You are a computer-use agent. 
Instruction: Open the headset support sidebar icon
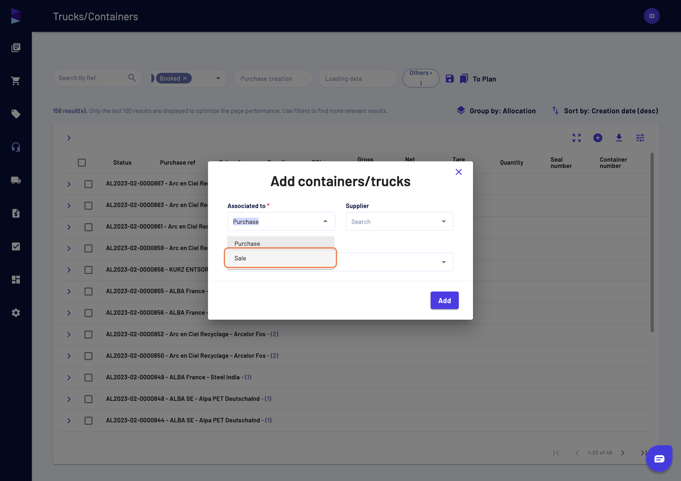16,147
